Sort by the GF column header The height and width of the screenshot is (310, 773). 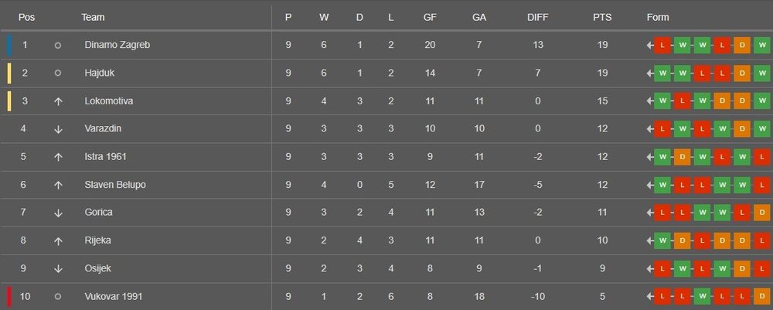click(x=430, y=17)
